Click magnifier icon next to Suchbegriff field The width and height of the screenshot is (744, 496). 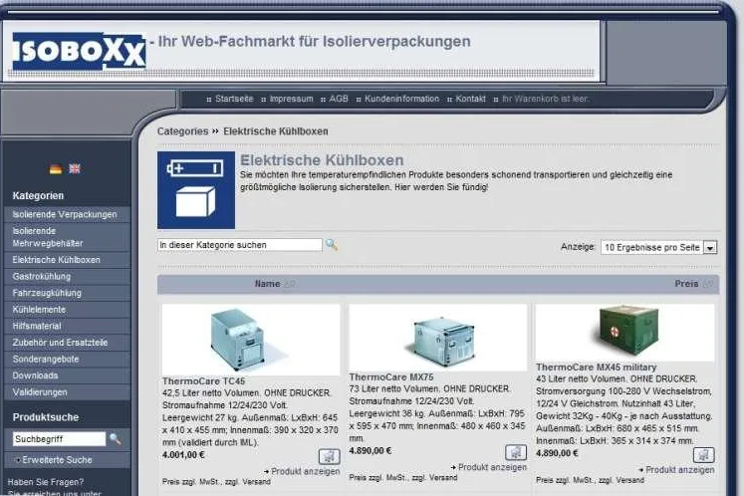point(115,439)
